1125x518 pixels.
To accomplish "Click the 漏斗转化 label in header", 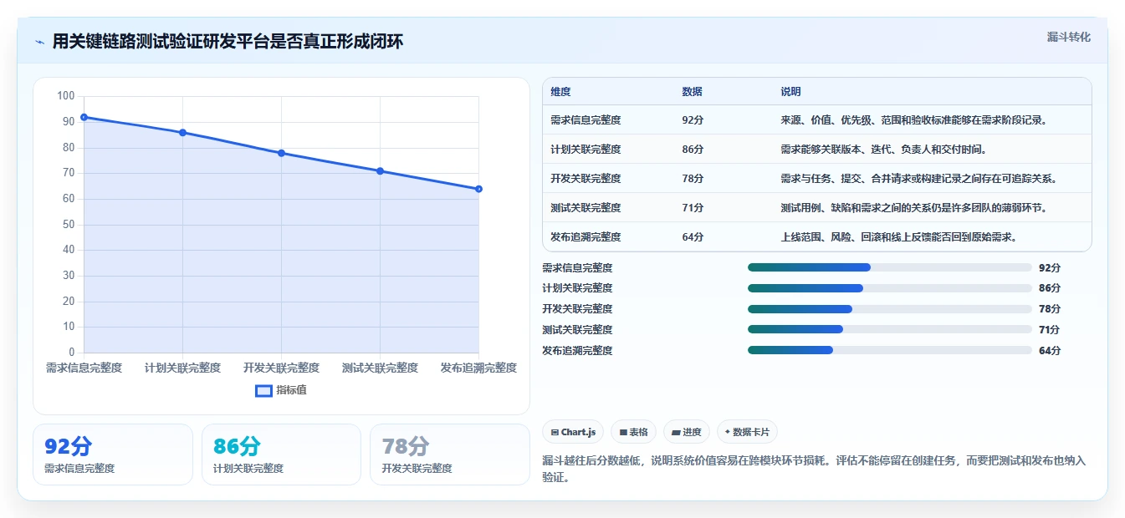I will point(1069,38).
